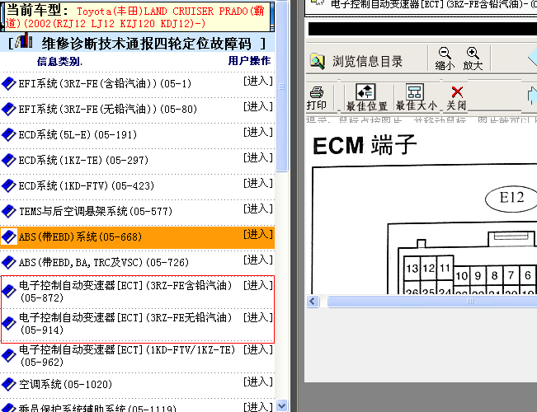Click the 最佳位置 fit-position icon
The height and width of the screenshot is (412, 537).
click(x=365, y=92)
